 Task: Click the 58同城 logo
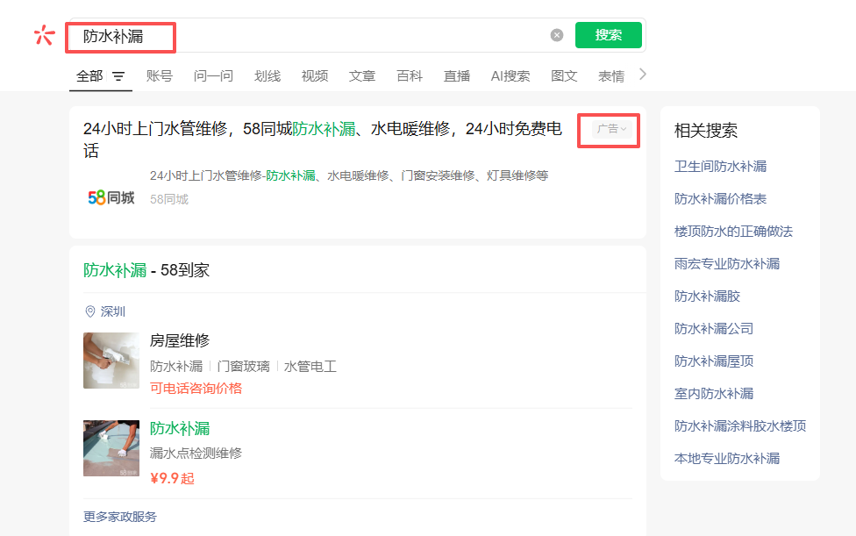[x=111, y=197]
